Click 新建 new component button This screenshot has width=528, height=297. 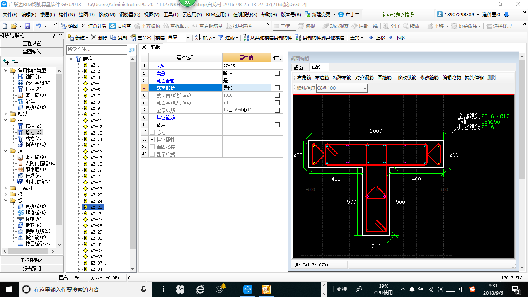pyautogui.click(x=78, y=38)
